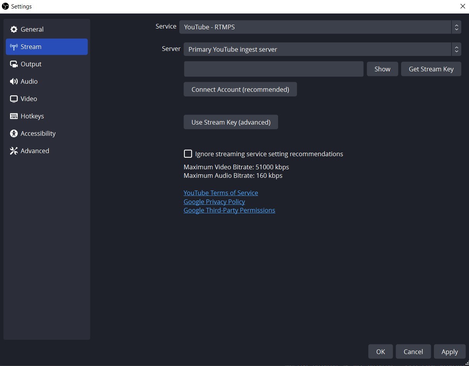Open YouTube Terms of Service link
Image resolution: width=469 pixels, height=366 pixels.
[x=221, y=193]
